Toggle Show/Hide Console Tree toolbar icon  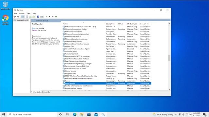point(23,17)
